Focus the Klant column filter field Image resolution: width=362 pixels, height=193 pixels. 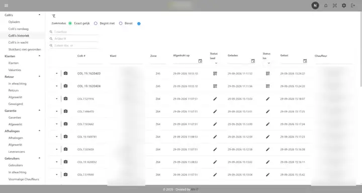(x=126, y=62)
